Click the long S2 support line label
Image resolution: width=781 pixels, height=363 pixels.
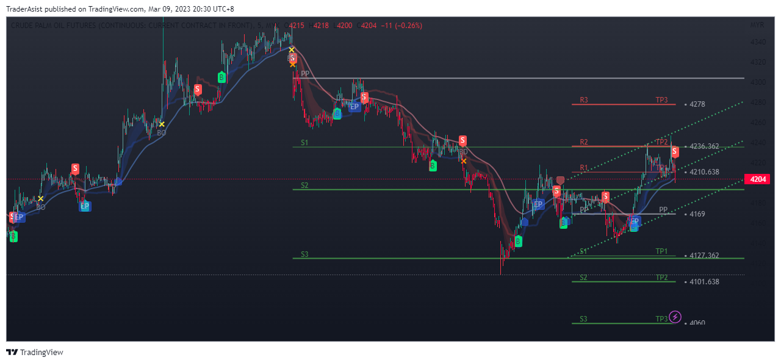tap(305, 185)
